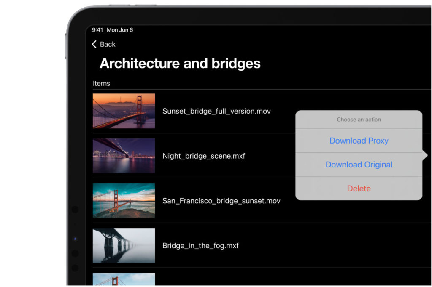Viewport: 432px width, 287px height.
Task: Click the San_Francisco_bridge_sunset.mov file name
Action: point(221,201)
